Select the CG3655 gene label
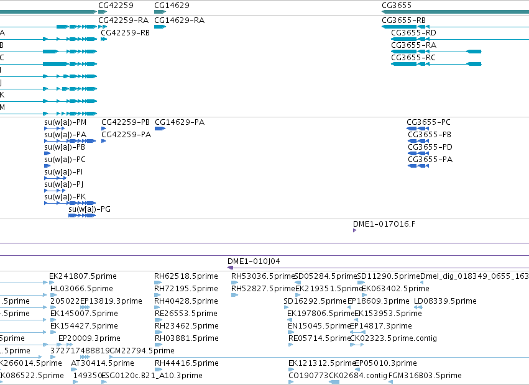Viewport: 529px width, 385px height. pyautogui.click(x=397, y=6)
